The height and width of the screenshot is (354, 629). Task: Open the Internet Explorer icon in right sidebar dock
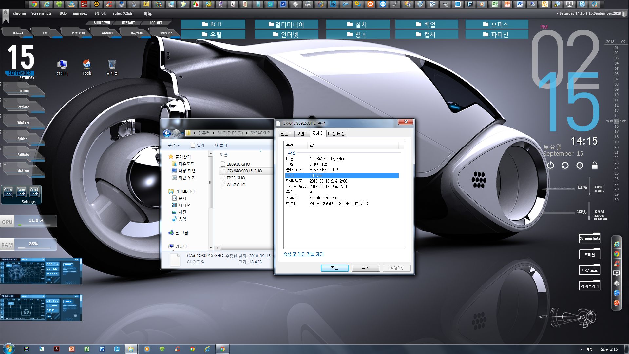coord(617,244)
